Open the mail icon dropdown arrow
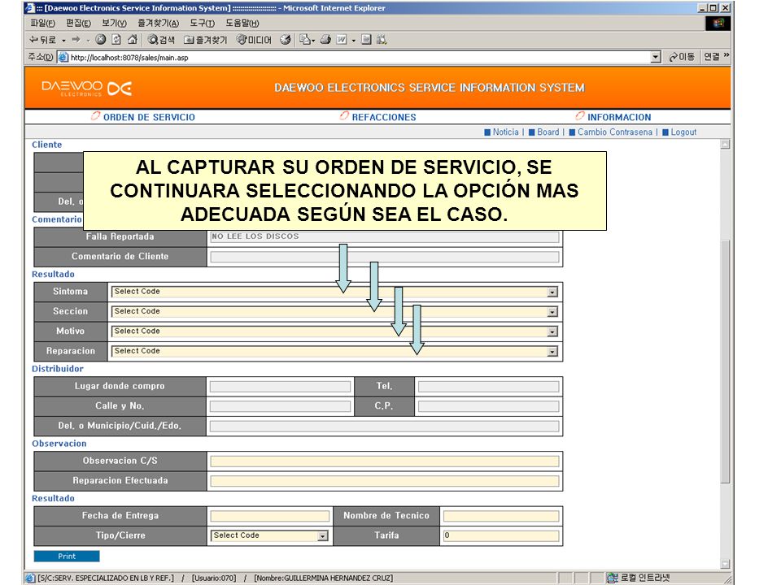The height and width of the screenshot is (585, 781). (x=313, y=41)
